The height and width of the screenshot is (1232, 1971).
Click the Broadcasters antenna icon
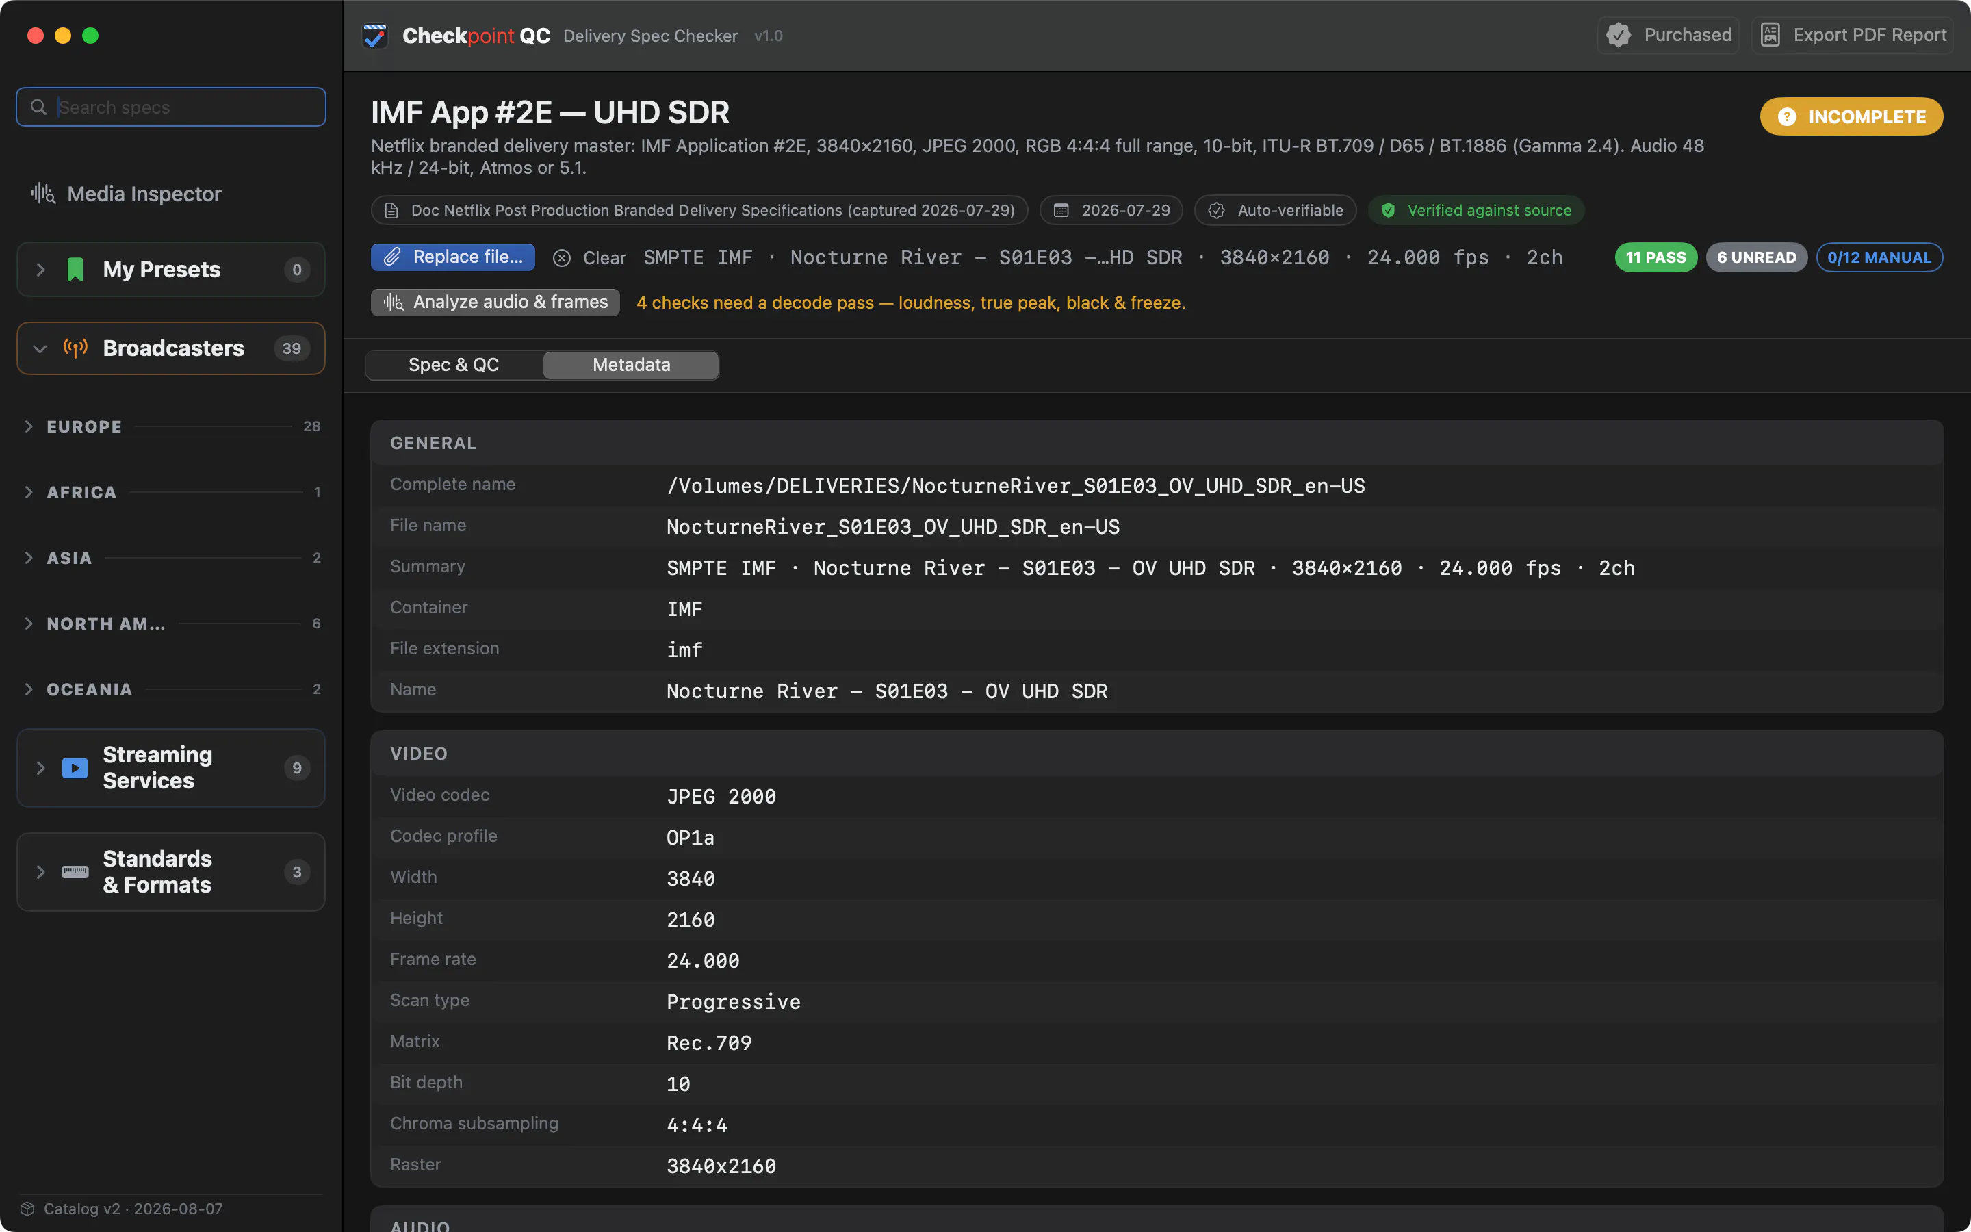coord(75,349)
